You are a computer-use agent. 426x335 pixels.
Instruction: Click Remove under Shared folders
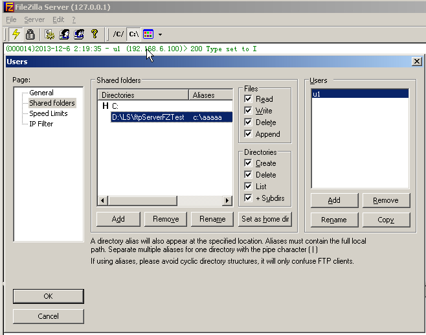166,219
